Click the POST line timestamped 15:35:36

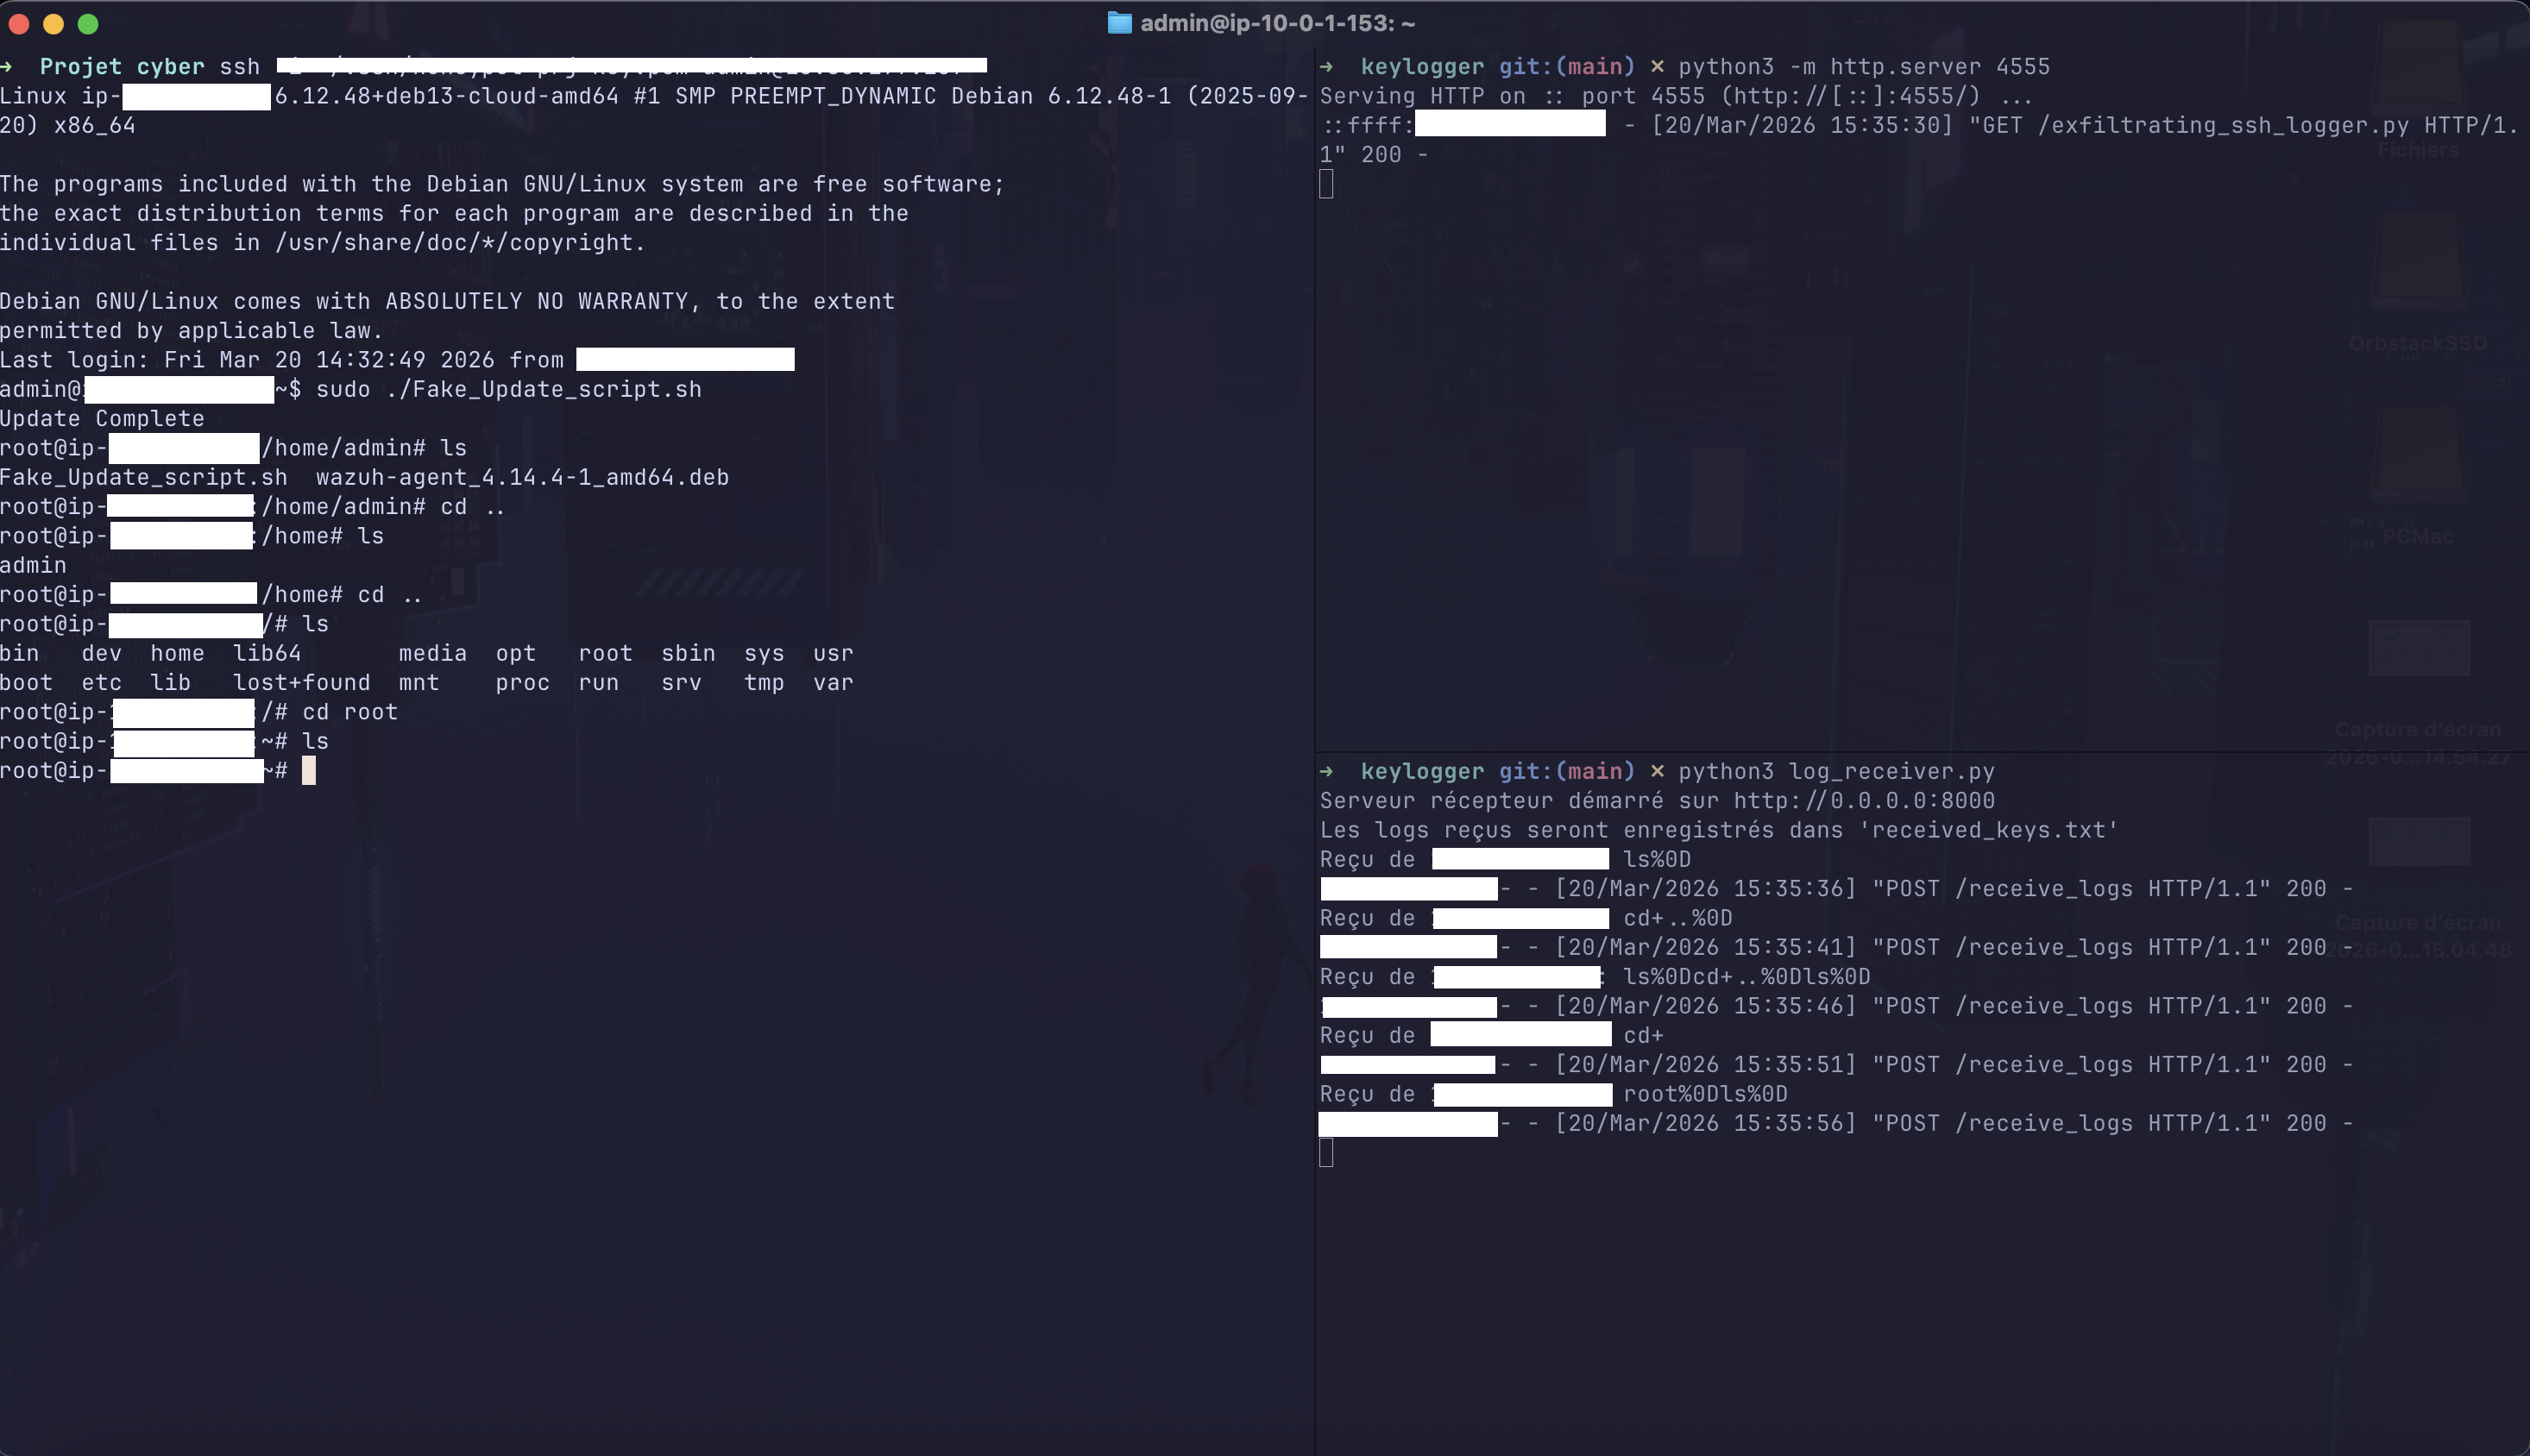(1835, 888)
